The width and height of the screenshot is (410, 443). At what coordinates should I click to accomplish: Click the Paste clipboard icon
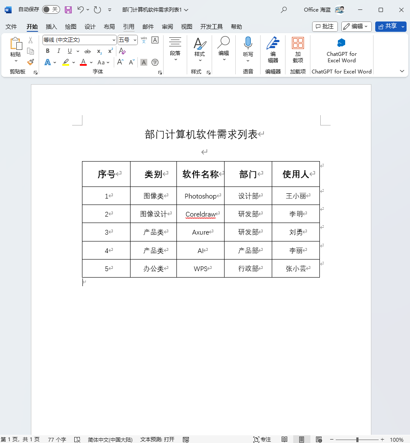point(16,44)
